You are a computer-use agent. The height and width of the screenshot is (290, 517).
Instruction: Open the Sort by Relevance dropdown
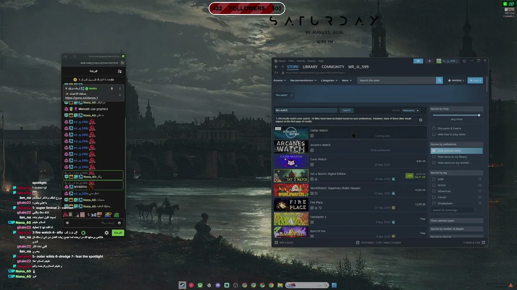pyautogui.click(x=410, y=110)
